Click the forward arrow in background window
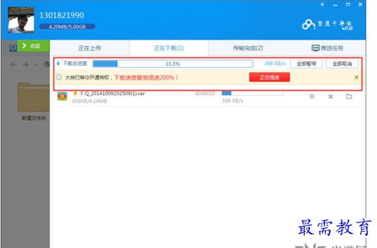This screenshot has width=377, height=248. (25, 64)
